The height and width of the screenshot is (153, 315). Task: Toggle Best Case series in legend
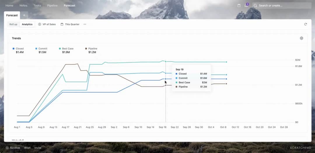click(x=66, y=49)
